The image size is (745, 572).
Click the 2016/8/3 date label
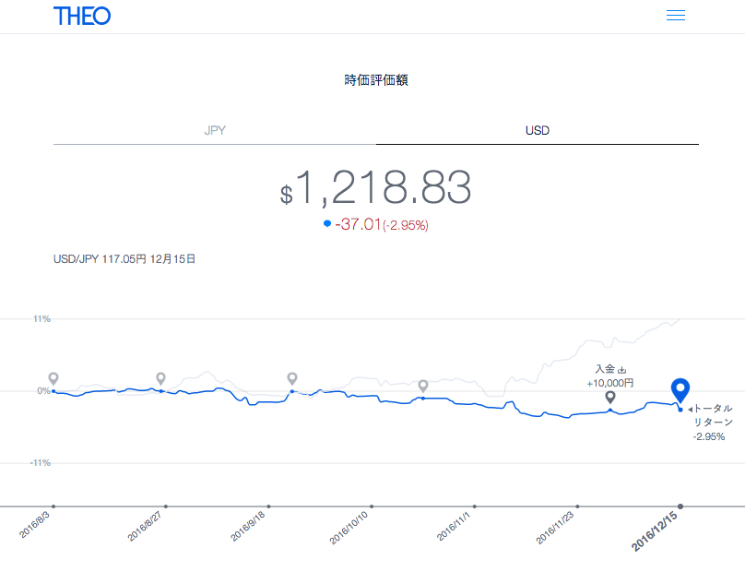coord(34,525)
